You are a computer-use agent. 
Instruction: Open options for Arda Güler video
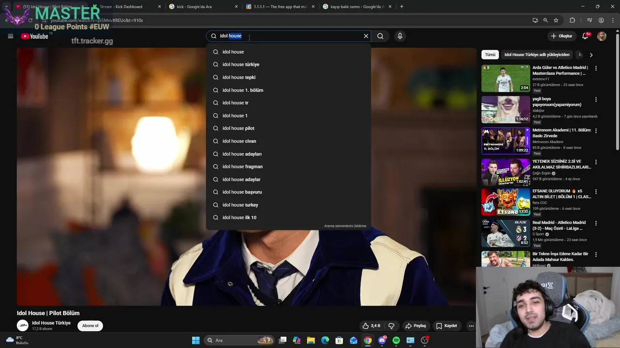[x=596, y=69]
